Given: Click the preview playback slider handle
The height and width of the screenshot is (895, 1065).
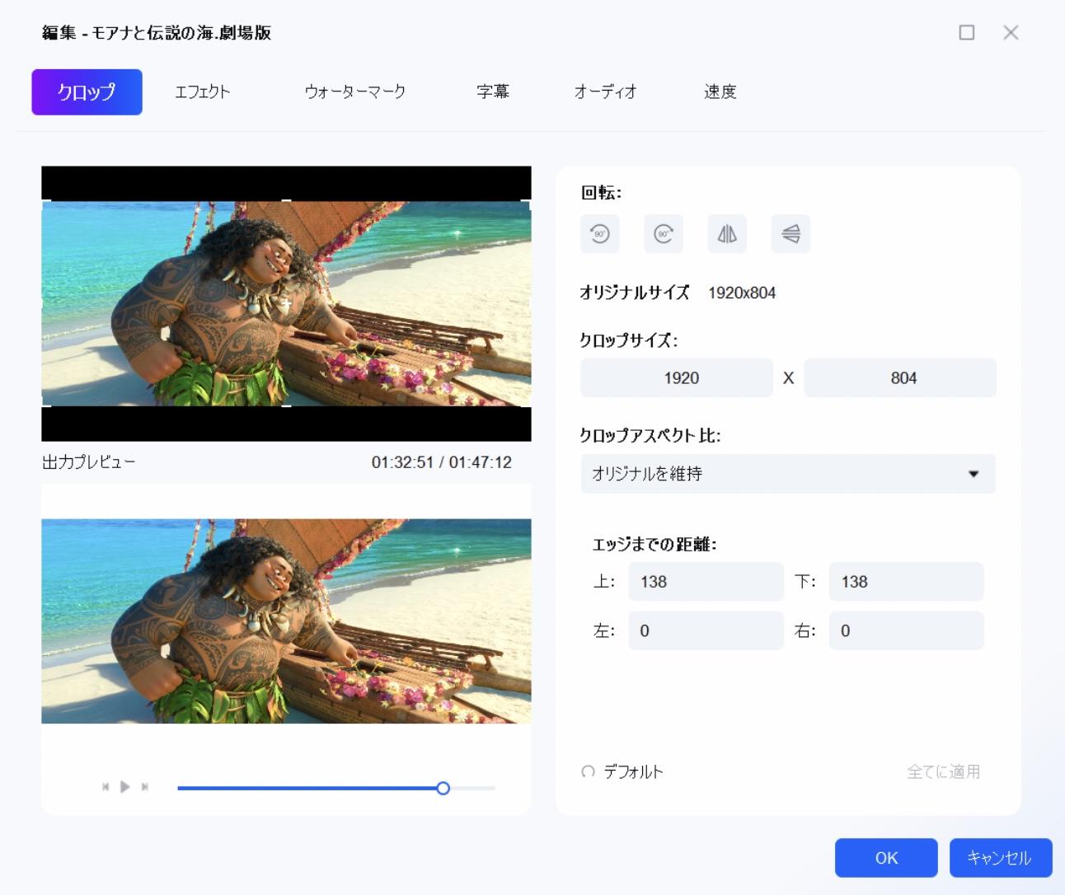Looking at the screenshot, I should coord(443,788).
